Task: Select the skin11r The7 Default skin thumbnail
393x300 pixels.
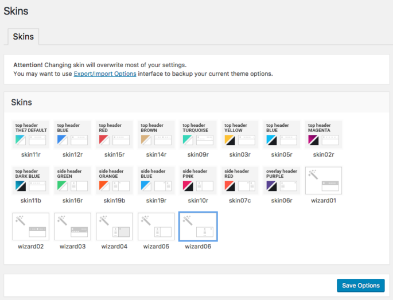Action: click(x=31, y=135)
